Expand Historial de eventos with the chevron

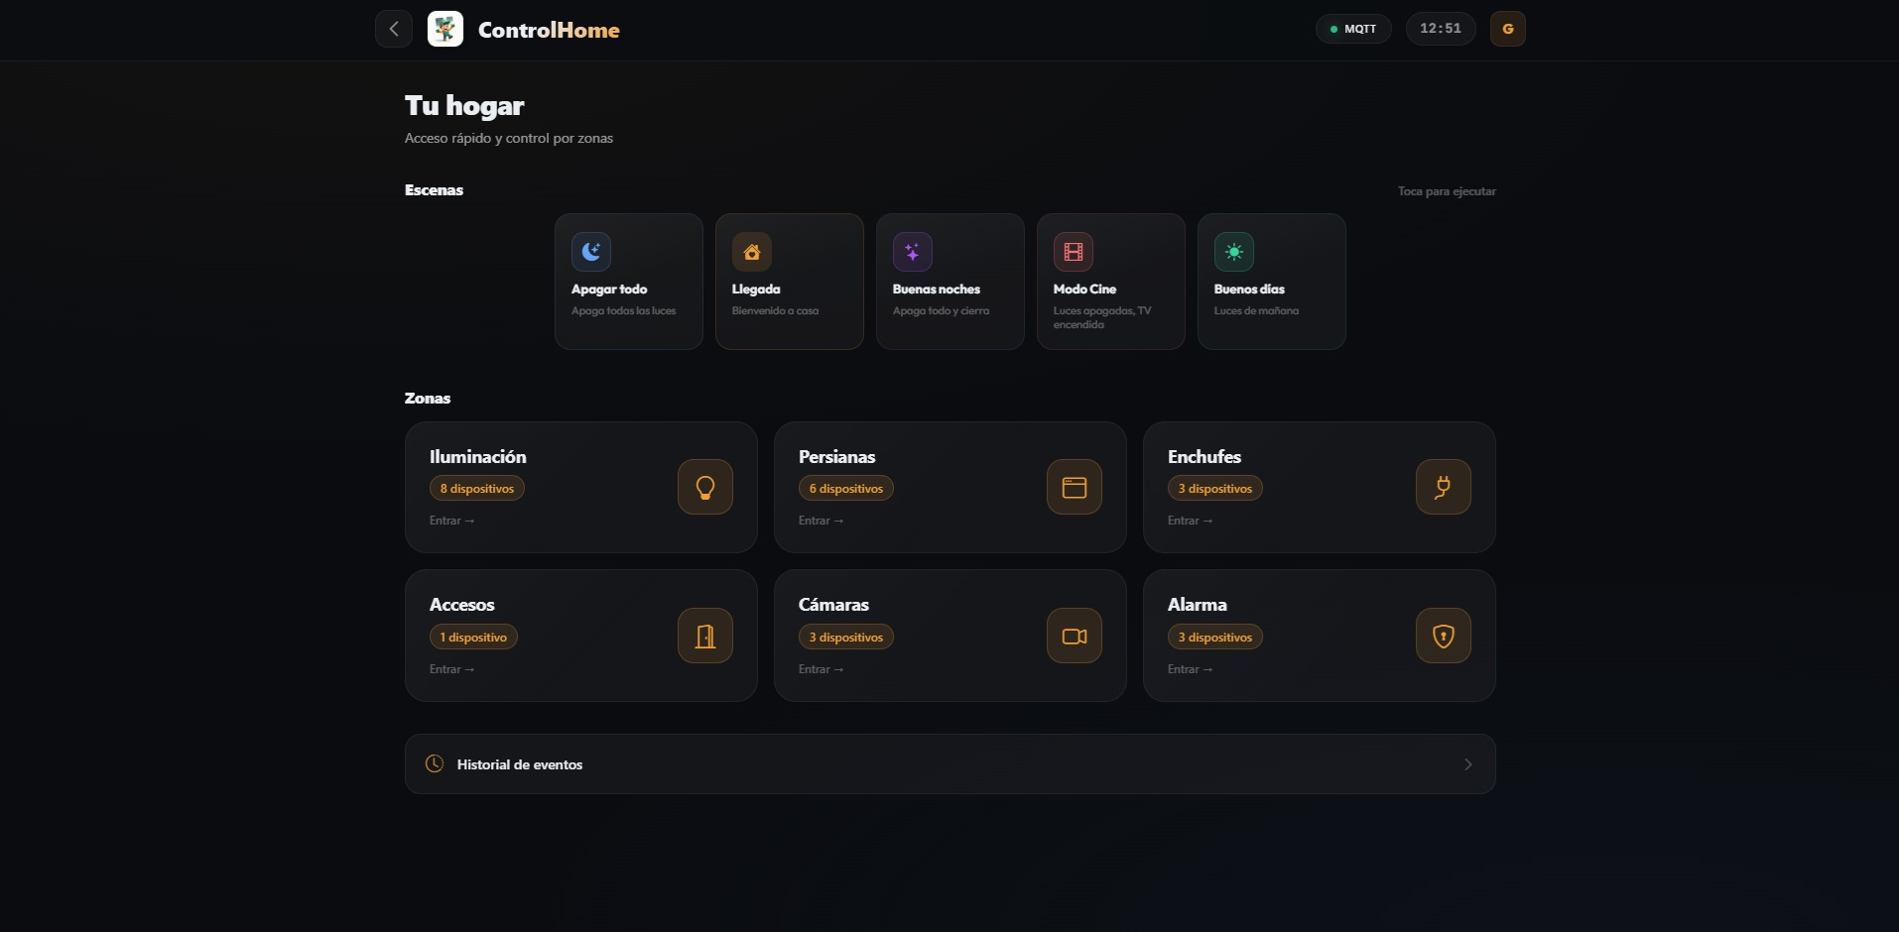point(1467,763)
